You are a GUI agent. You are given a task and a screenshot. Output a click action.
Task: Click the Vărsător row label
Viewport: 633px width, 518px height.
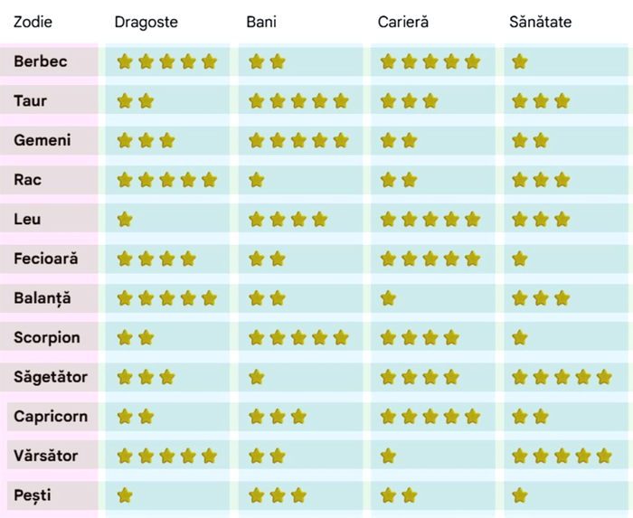[x=46, y=455]
